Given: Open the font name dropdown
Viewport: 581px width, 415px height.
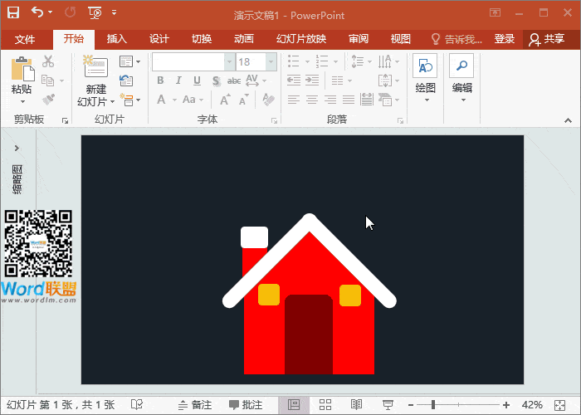Looking at the screenshot, I should (x=229, y=62).
